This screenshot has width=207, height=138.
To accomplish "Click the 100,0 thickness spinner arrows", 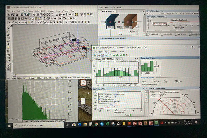I will [x=130, y=27].
